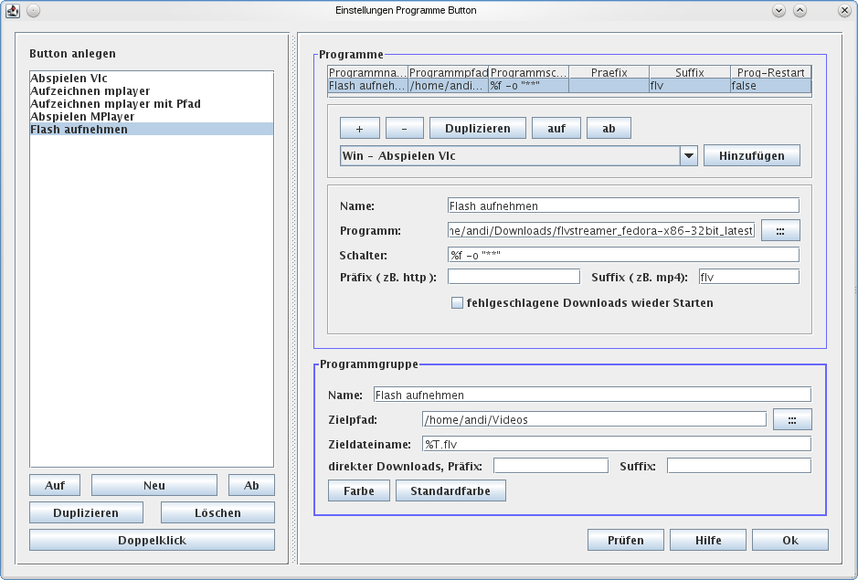
Task: Enable fehlgeschlagene Downloads wieder Starten checkbox
Action: pos(457,302)
